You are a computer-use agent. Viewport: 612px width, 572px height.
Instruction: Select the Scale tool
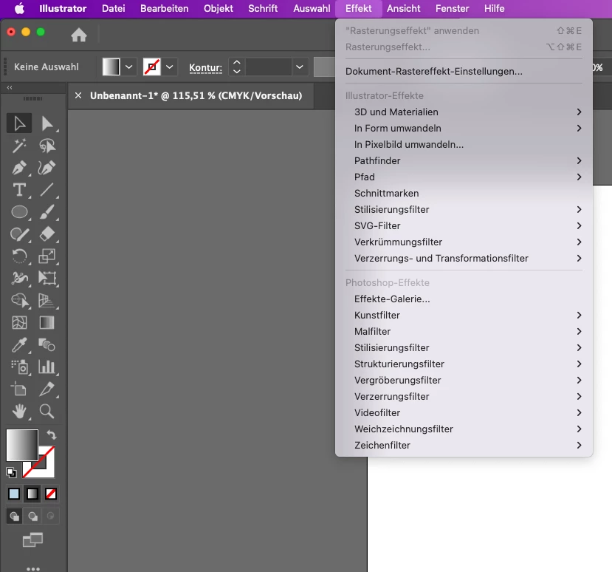47,256
